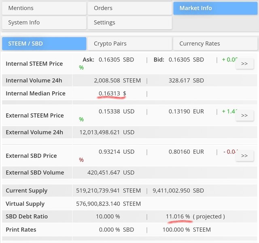Image resolution: width=259 pixels, height=243 pixels.
Task: Expand External STEEM Price details with >> button
Action: tap(244, 115)
